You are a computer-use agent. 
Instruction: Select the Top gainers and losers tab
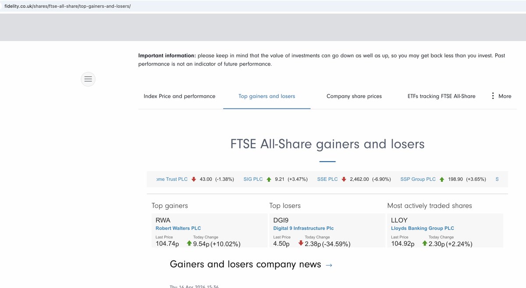(267, 96)
